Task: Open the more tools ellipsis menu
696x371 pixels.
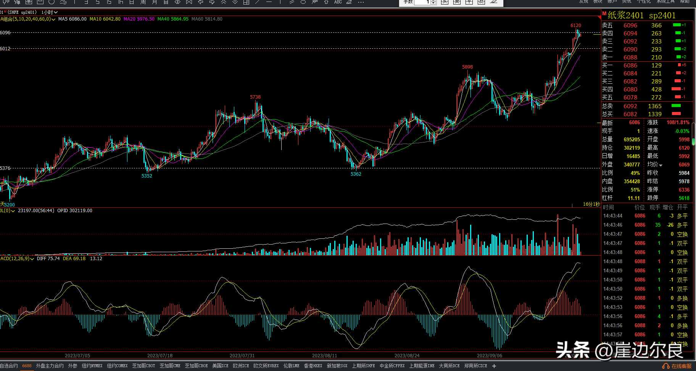Action: 361,2
